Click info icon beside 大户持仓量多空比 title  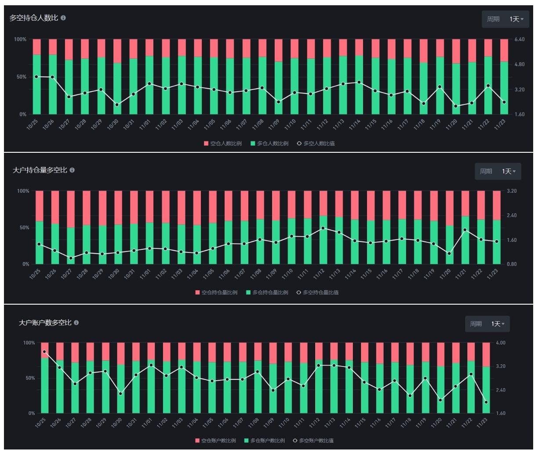pos(72,170)
